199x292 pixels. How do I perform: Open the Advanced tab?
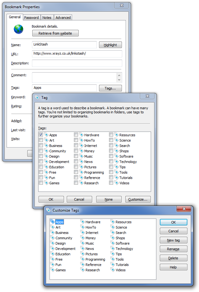(x=63, y=18)
